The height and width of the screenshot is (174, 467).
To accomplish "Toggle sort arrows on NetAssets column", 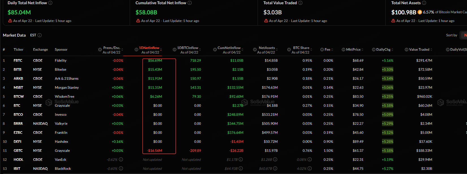I will click(277, 50).
